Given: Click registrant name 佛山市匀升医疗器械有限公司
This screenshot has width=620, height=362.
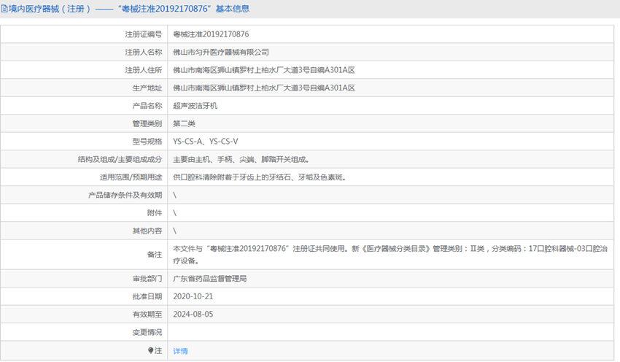Looking at the screenshot, I should point(220,53).
